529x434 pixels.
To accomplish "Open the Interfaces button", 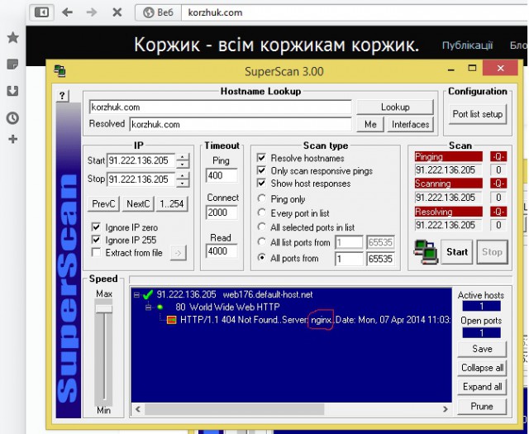I will point(410,125).
